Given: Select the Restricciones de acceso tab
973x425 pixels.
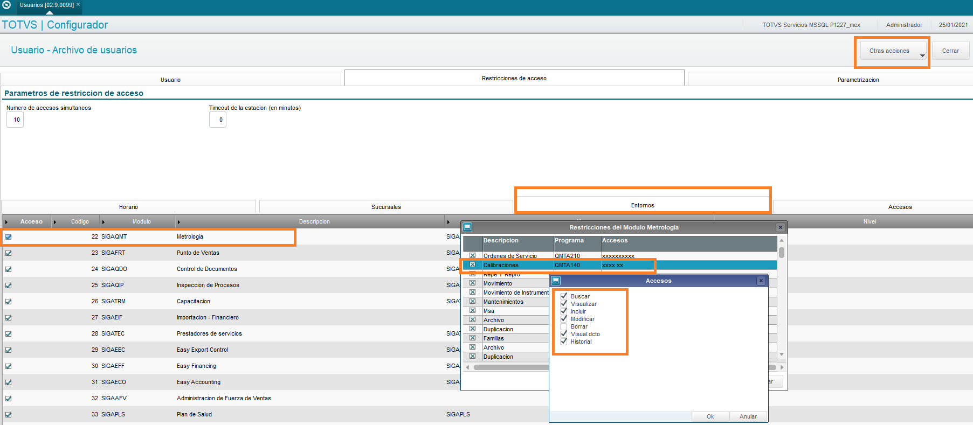Looking at the screenshot, I should (x=514, y=78).
